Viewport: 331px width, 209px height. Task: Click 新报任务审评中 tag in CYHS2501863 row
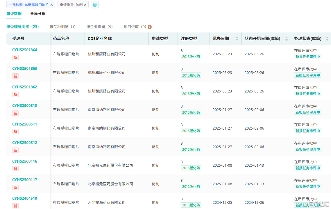[307, 75]
